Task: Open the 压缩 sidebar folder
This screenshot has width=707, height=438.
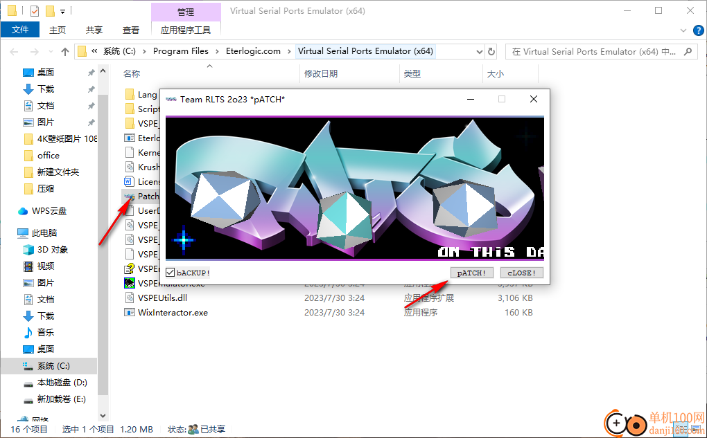Action: click(x=46, y=189)
